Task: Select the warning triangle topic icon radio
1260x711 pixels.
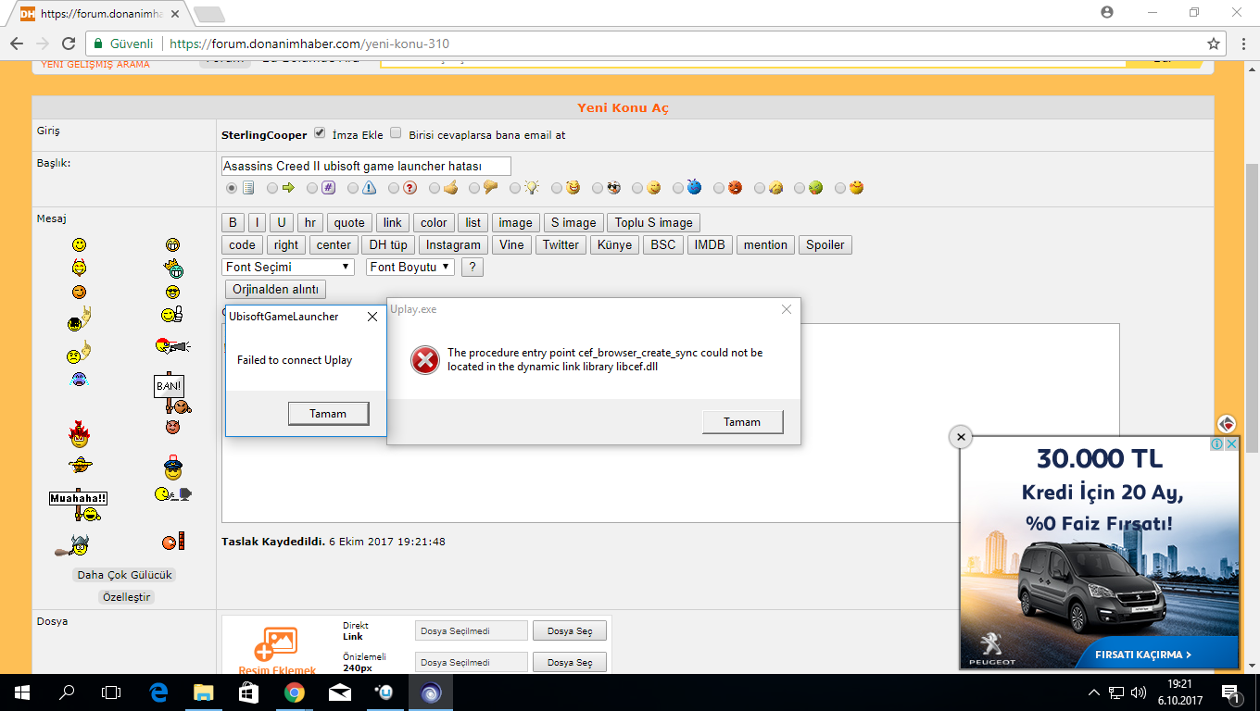Action: [x=354, y=188]
